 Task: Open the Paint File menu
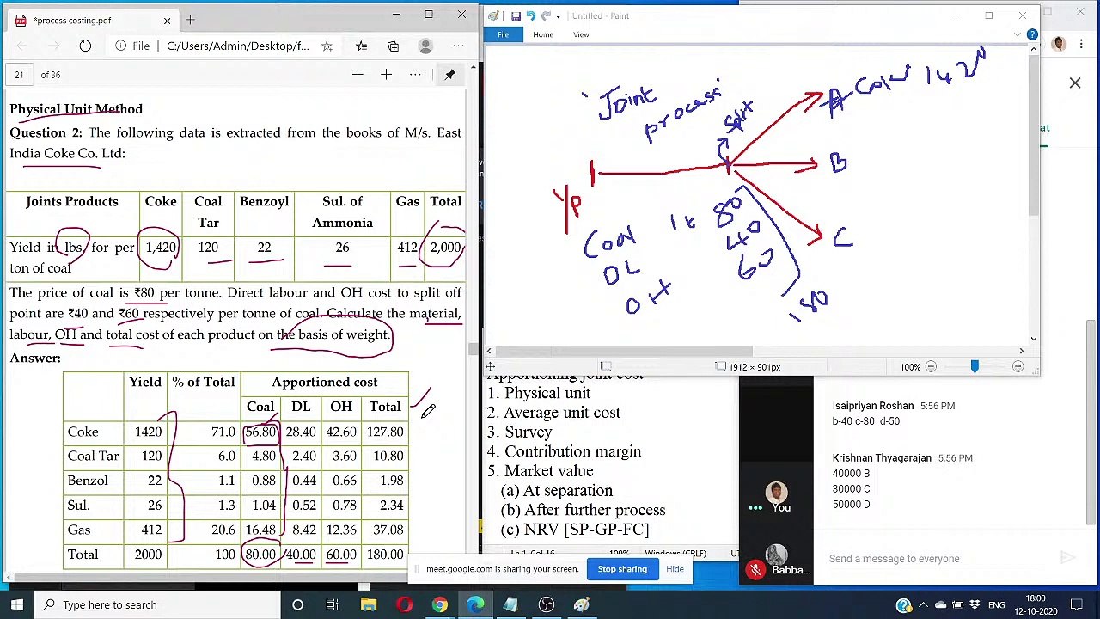pyautogui.click(x=503, y=34)
